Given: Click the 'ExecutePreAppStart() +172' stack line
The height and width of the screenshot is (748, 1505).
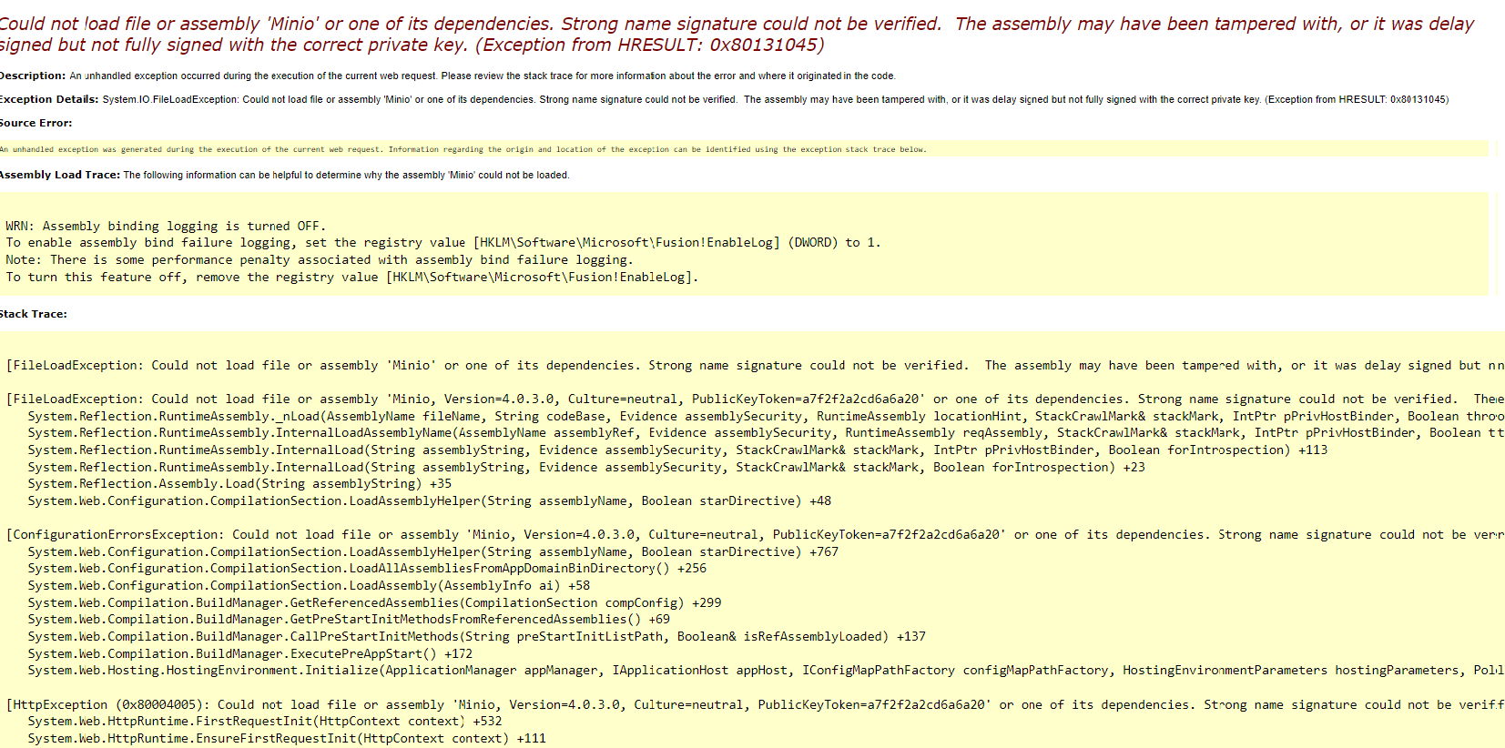Looking at the screenshot, I should tap(250, 654).
